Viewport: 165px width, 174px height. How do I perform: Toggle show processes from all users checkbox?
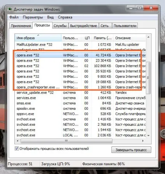point(17,148)
